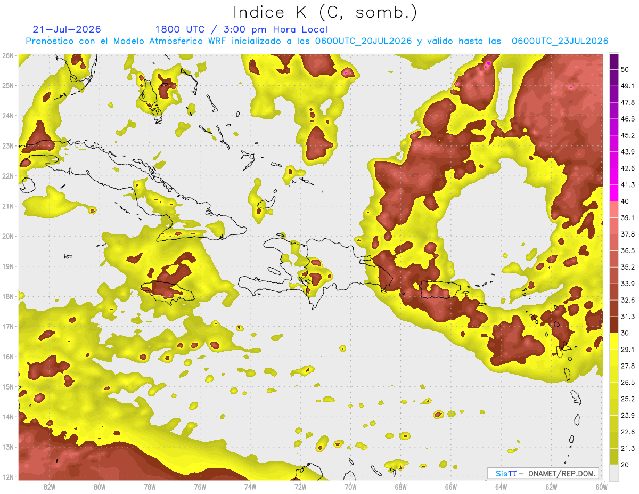Click the longitude label '74W'
The image size is (639, 494).
point(250,487)
